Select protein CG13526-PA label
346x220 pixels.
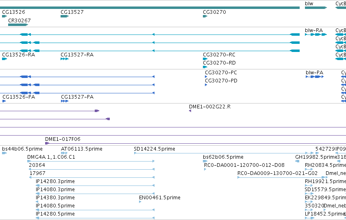[19, 97]
